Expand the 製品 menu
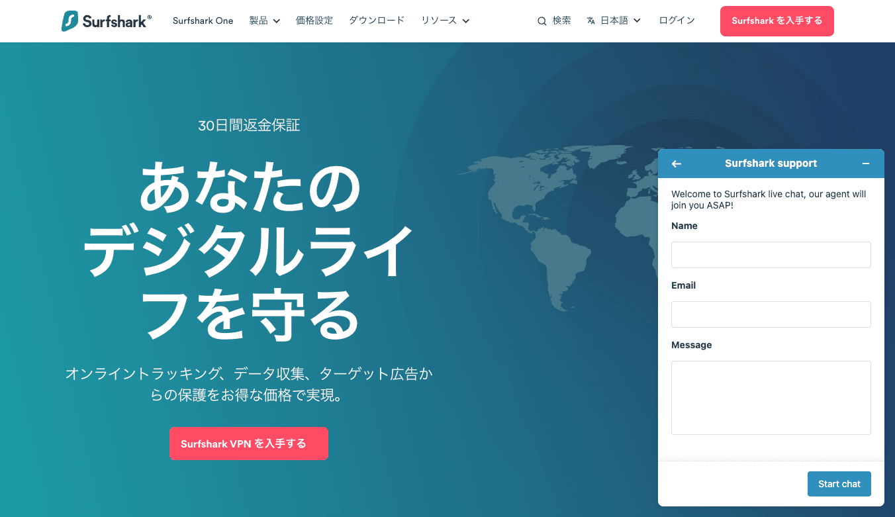 265,21
